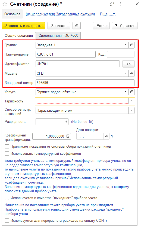Open the Еще dropdown button in toolbar

101,26
